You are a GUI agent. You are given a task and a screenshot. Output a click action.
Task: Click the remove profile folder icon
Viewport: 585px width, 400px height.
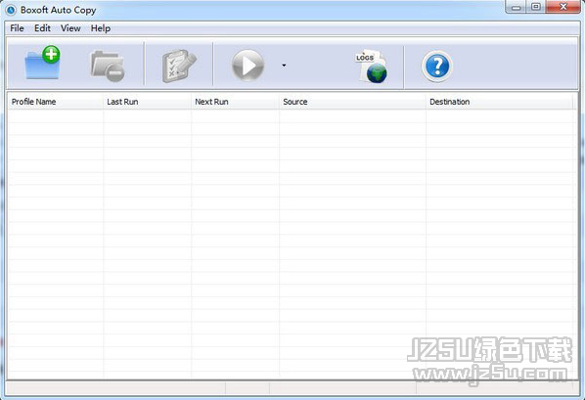(x=108, y=66)
